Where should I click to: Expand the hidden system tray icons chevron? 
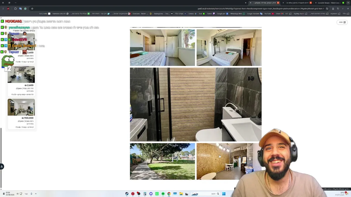(x=36, y=194)
